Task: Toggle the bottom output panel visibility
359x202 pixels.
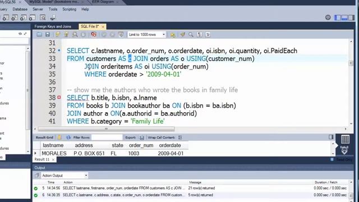Action: click(344, 17)
